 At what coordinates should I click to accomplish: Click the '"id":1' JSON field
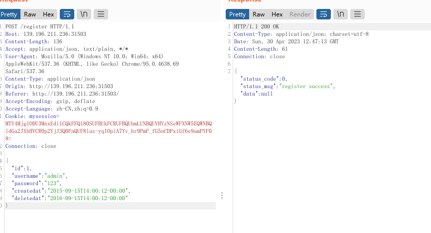pyautogui.click(x=21, y=168)
